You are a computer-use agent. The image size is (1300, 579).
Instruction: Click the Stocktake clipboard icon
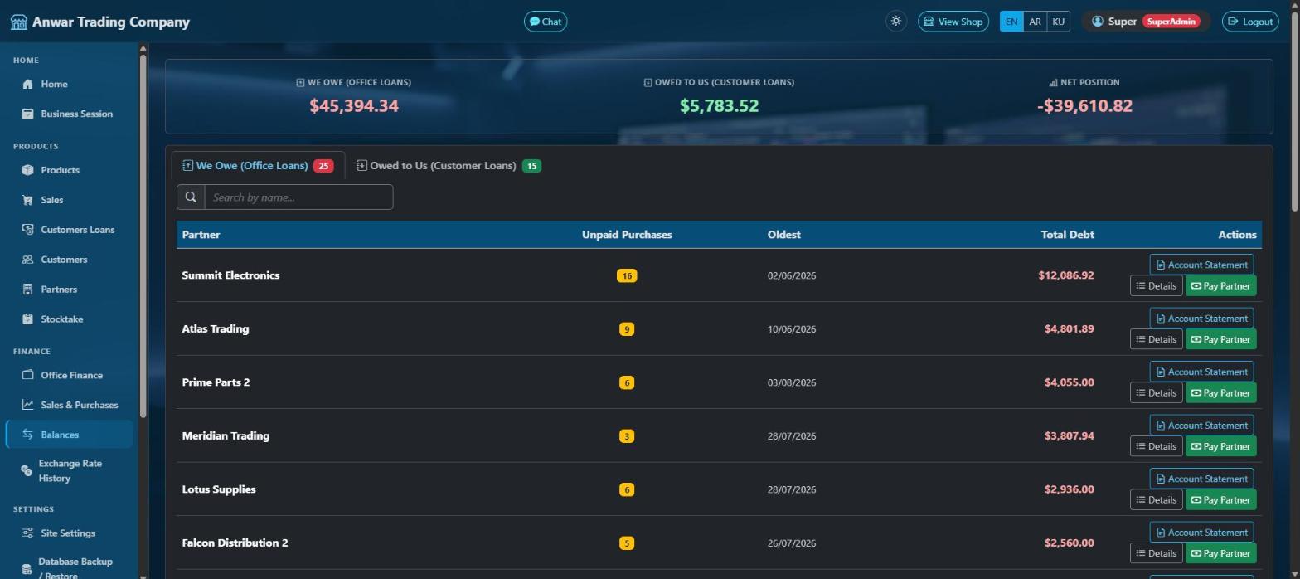coord(27,319)
